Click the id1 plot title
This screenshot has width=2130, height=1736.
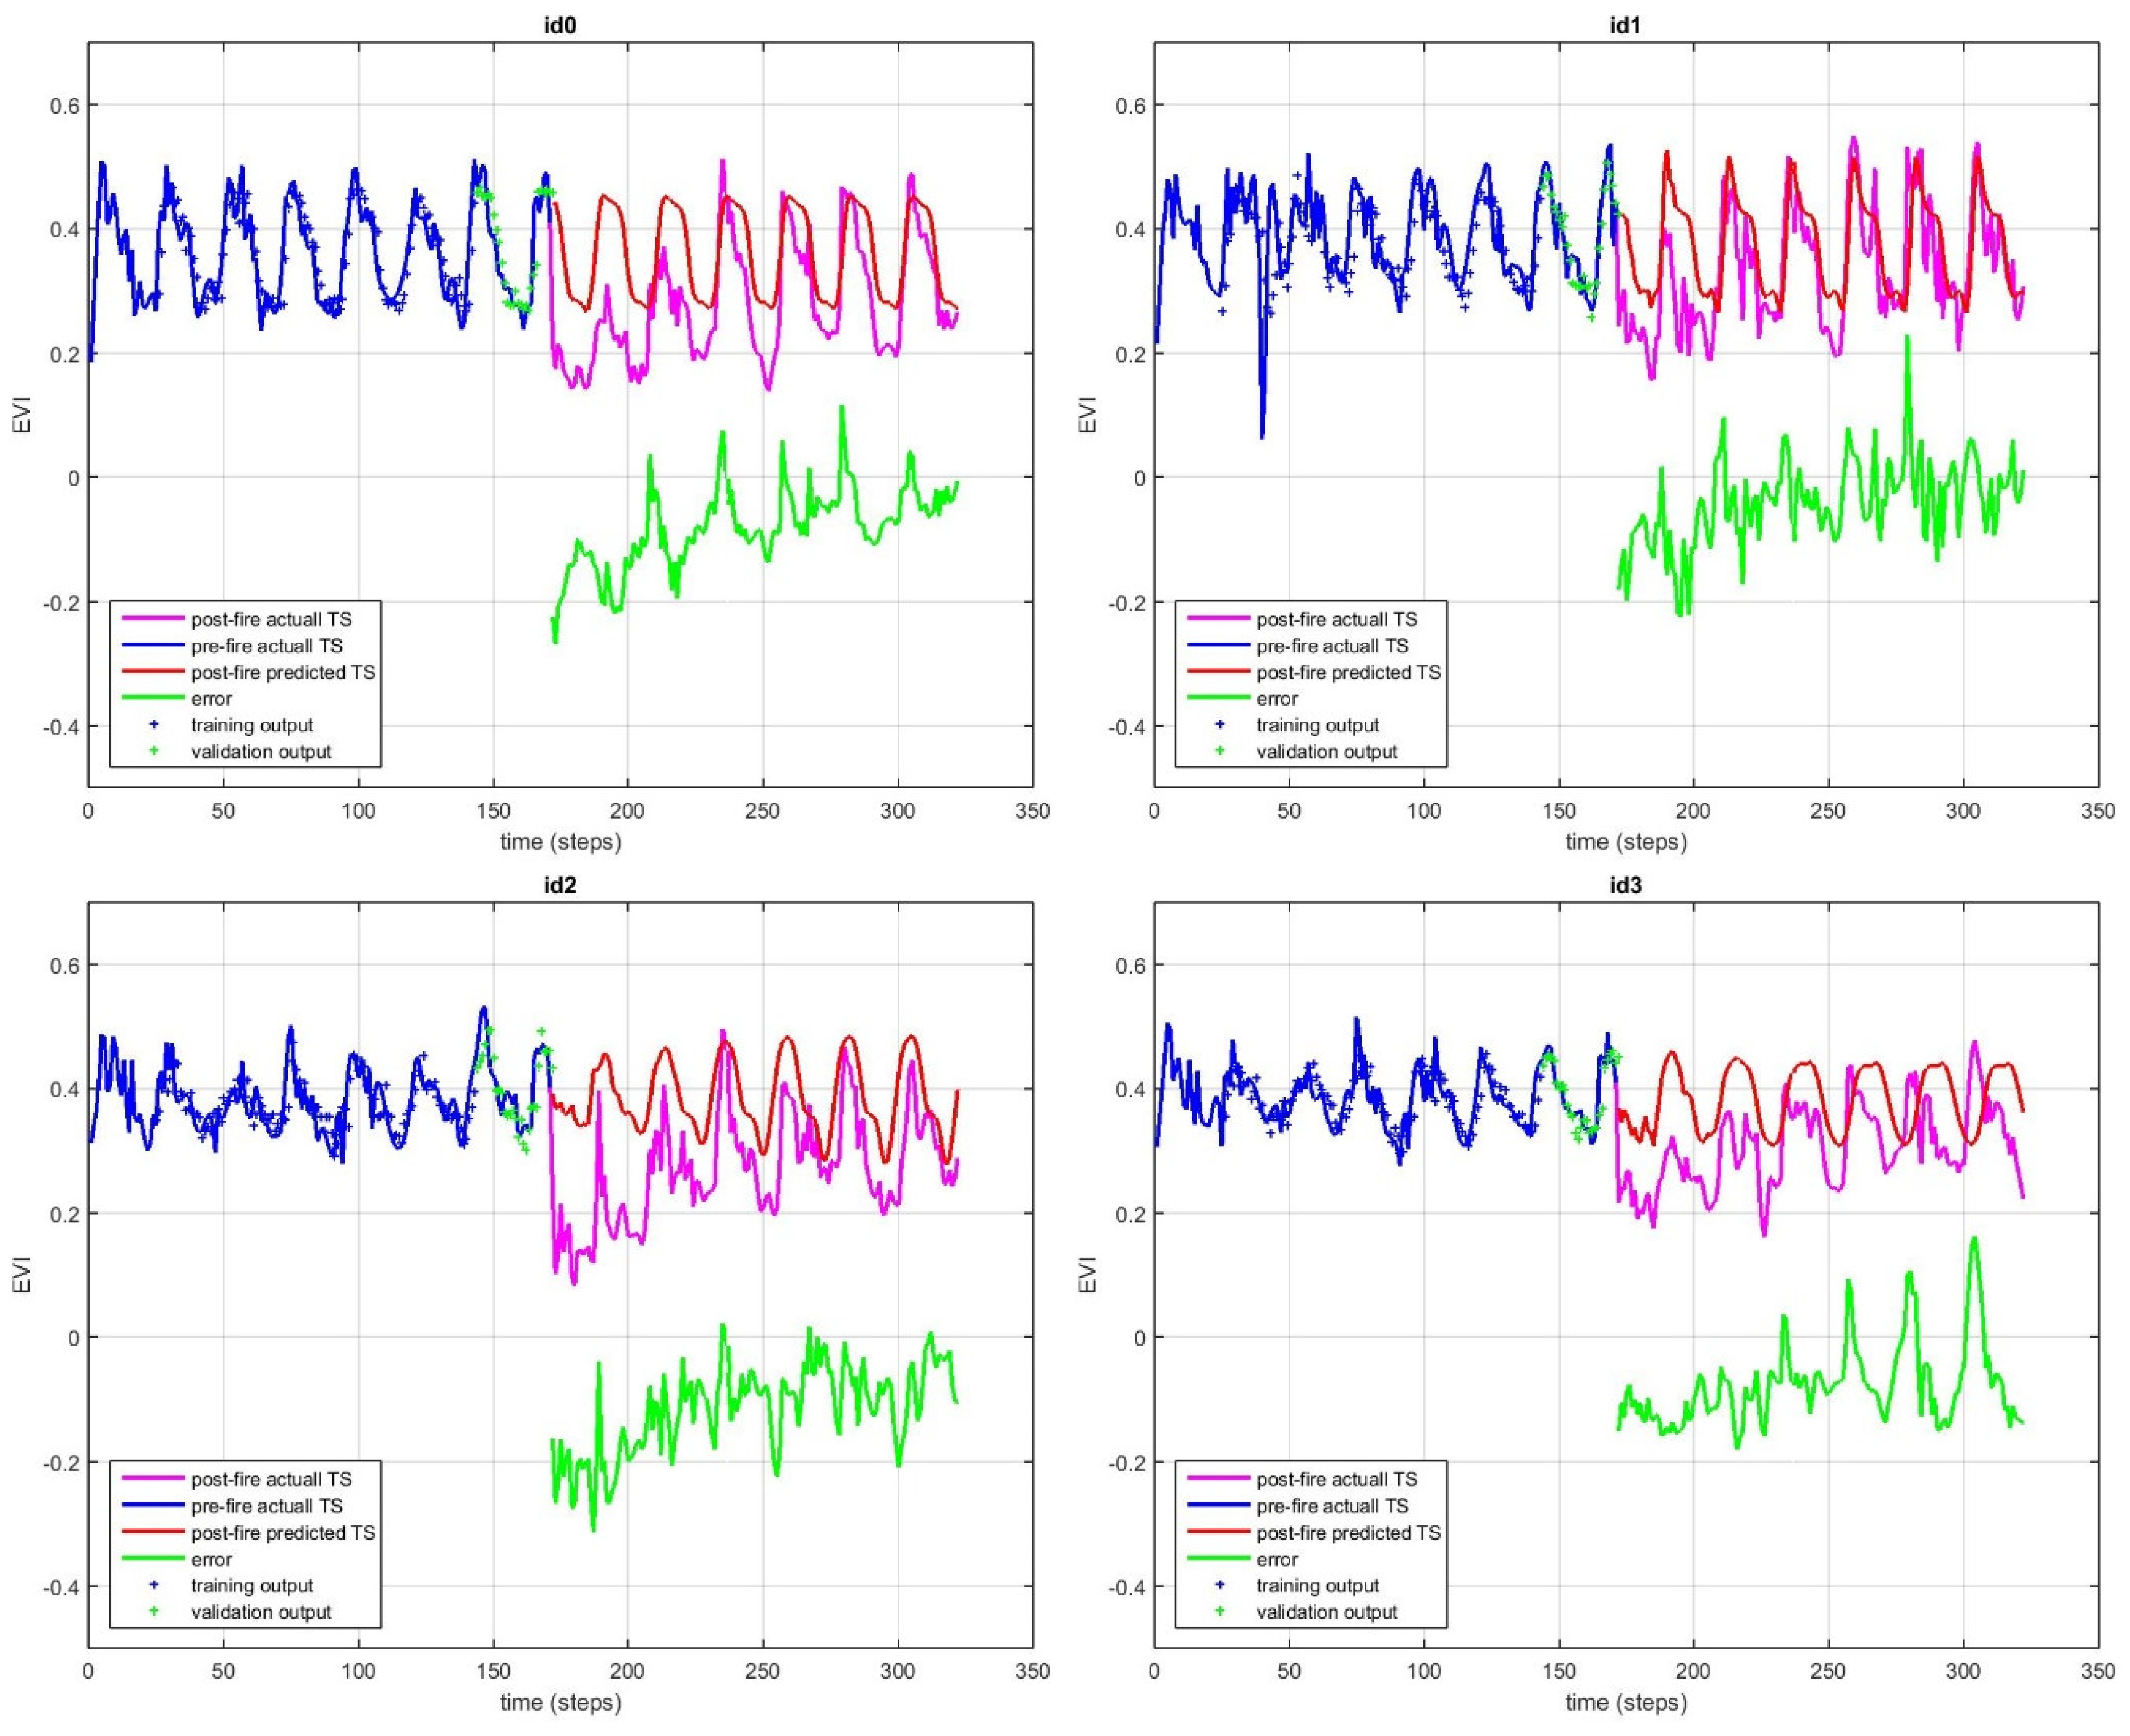(1625, 25)
